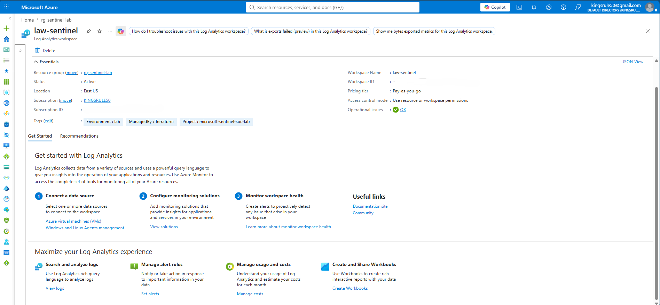Select exports failed Copilot suggestion
Viewport: 660px width, 305px height.
311,31
